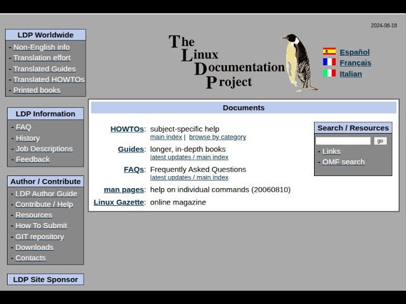The width and height of the screenshot is (406, 304).
Task: Click the LDP Worldwide section header
Action: click(46, 35)
